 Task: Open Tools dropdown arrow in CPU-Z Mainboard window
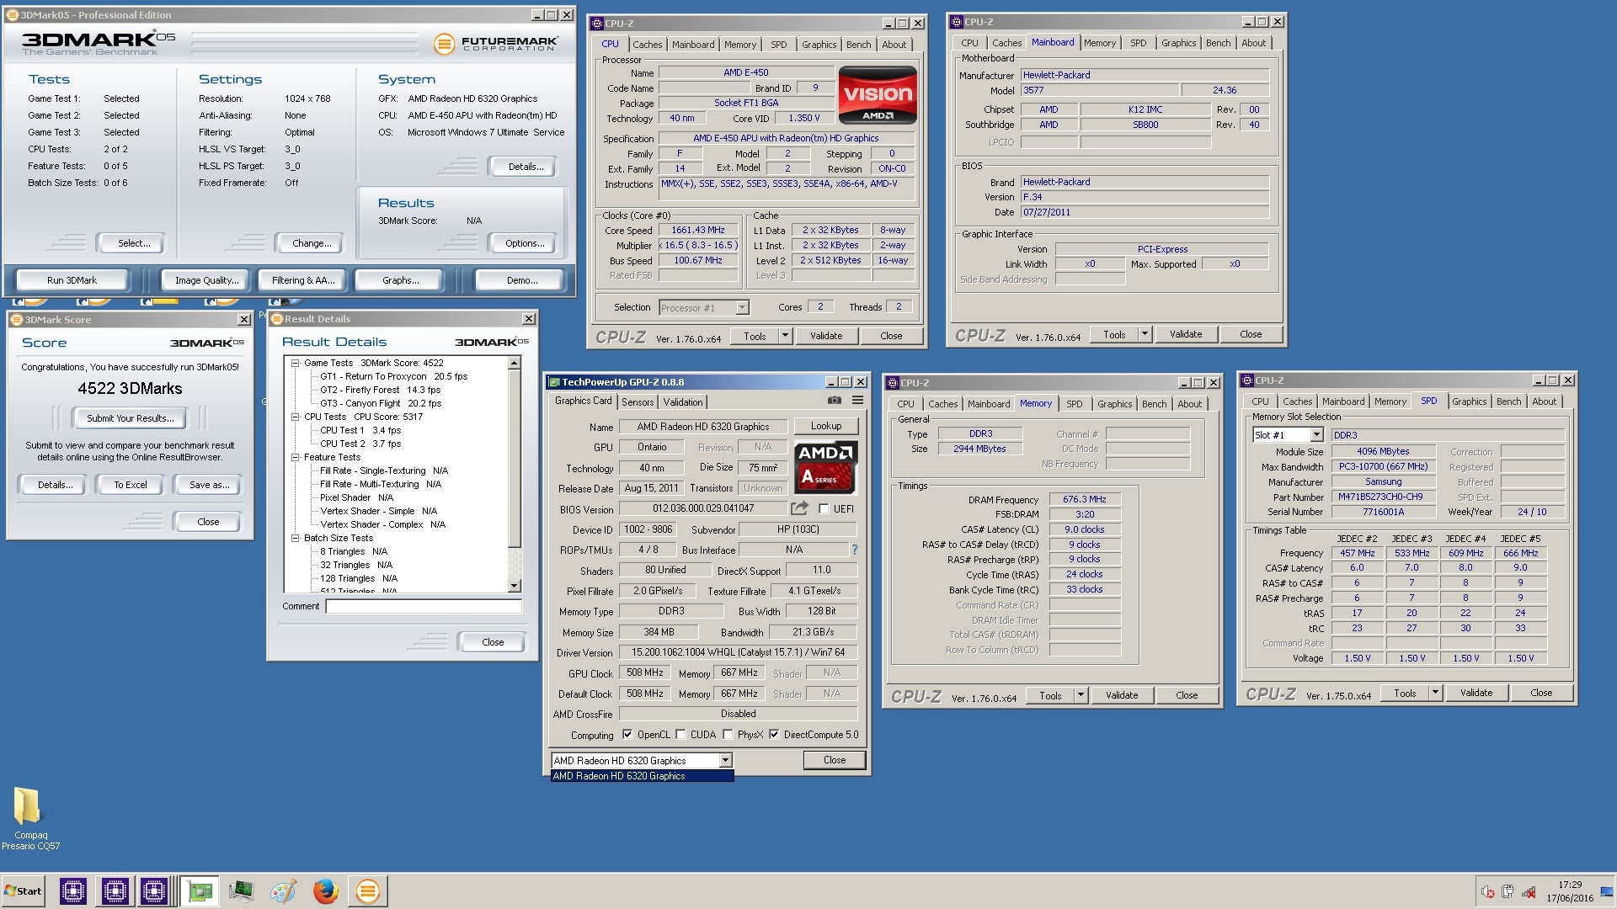[1145, 335]
